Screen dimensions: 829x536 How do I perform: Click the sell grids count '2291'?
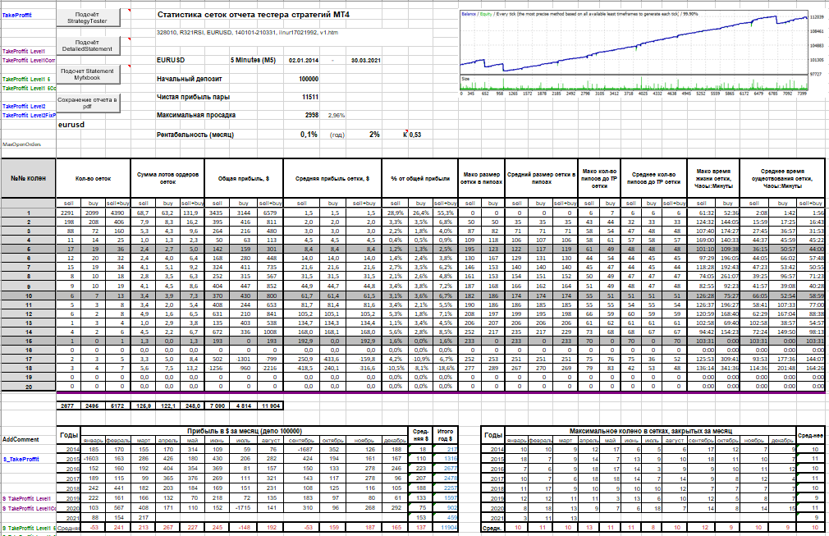69,213
